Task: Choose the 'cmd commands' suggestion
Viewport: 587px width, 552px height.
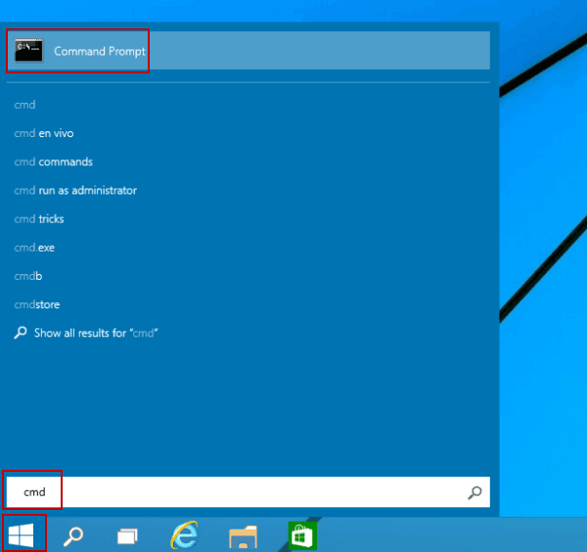Action: (x=53, y=161)
